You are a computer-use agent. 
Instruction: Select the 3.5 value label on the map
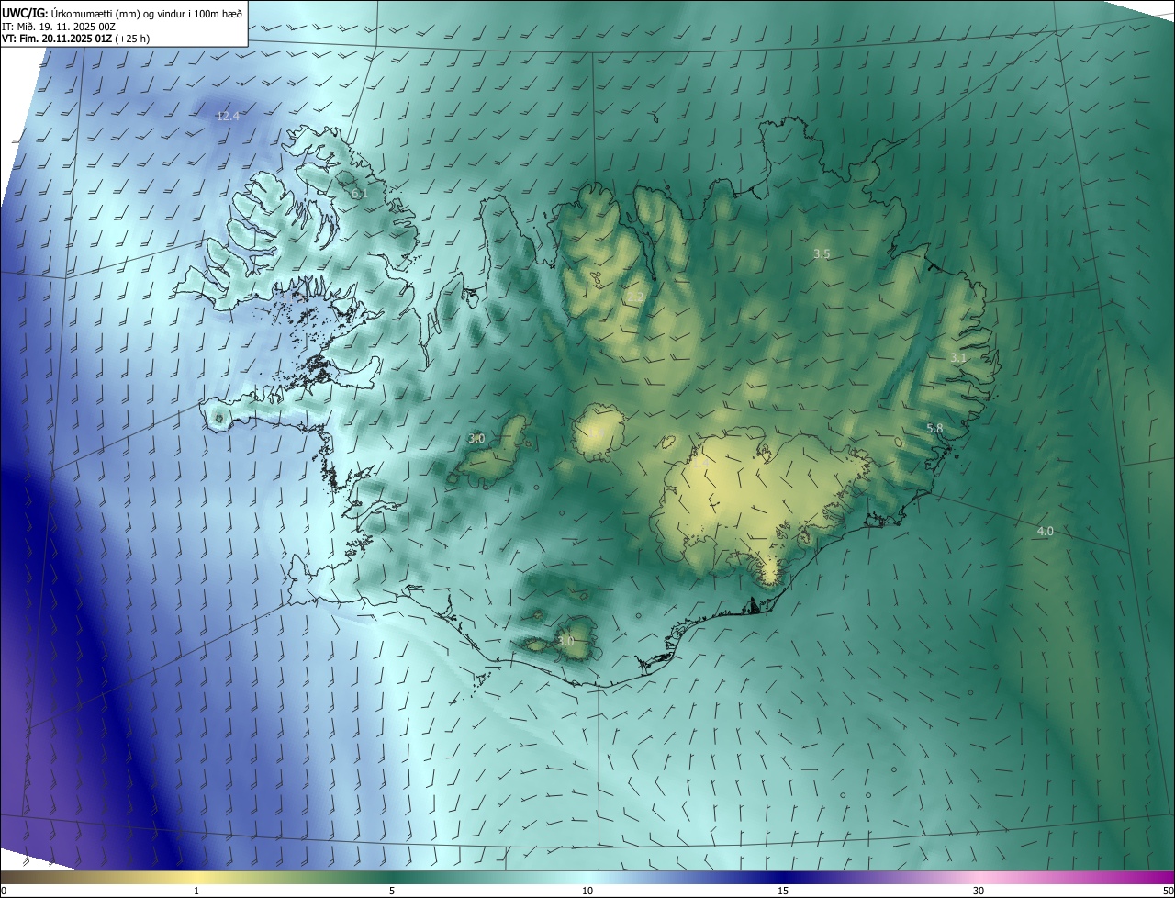tap(822, 253)
